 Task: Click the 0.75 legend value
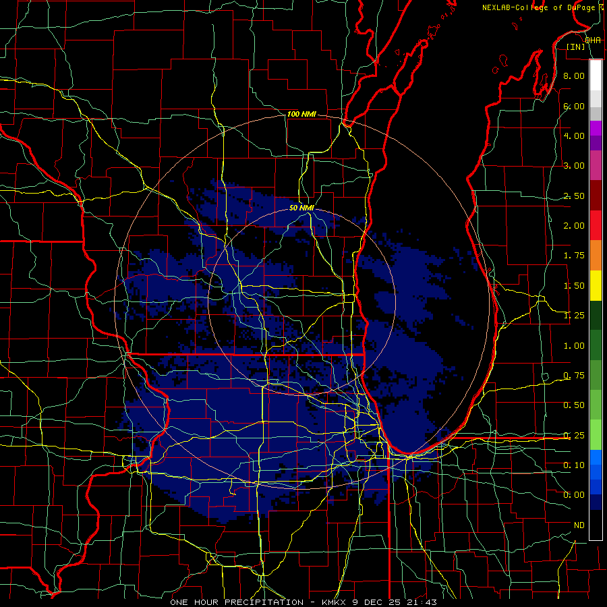pos(574,376)
